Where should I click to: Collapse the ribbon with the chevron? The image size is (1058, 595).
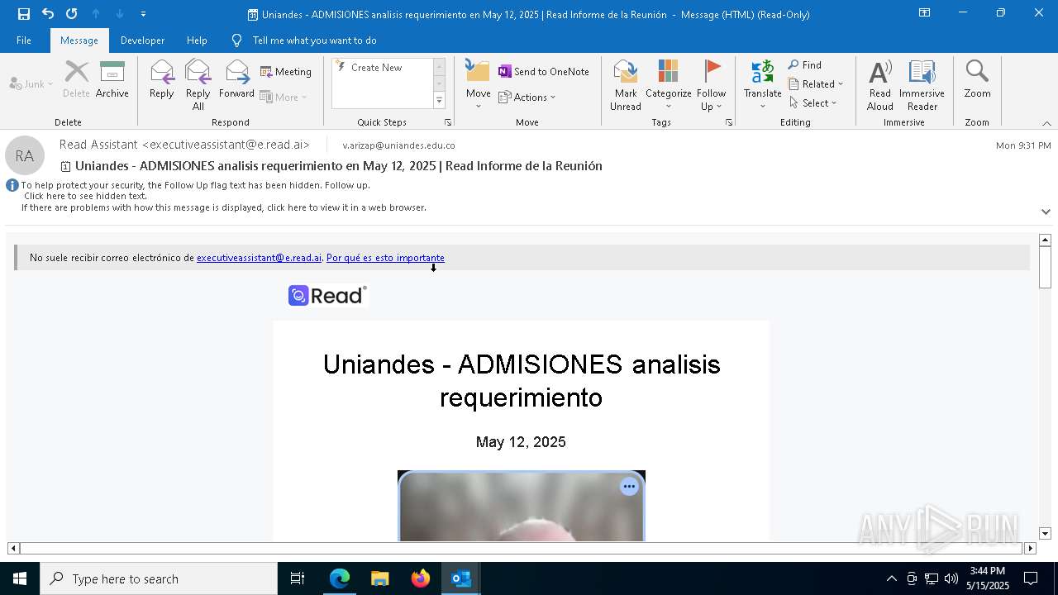(x=1046, y=123)
